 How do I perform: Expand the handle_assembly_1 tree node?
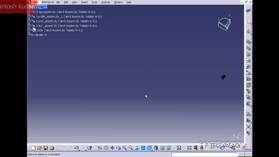click(x=29, y=16)
